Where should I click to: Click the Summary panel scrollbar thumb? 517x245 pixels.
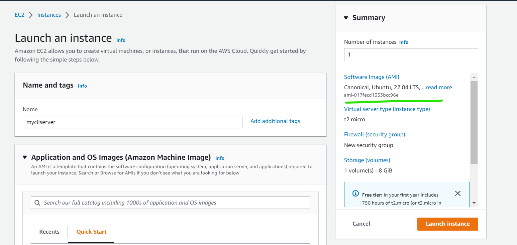click(474, 123)
